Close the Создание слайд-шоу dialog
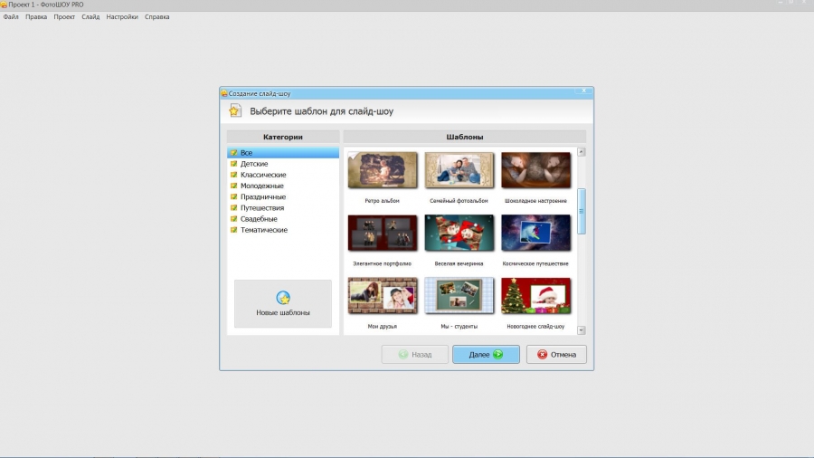The width and height of the screenshot is (814, 458). tap(584, 91)
